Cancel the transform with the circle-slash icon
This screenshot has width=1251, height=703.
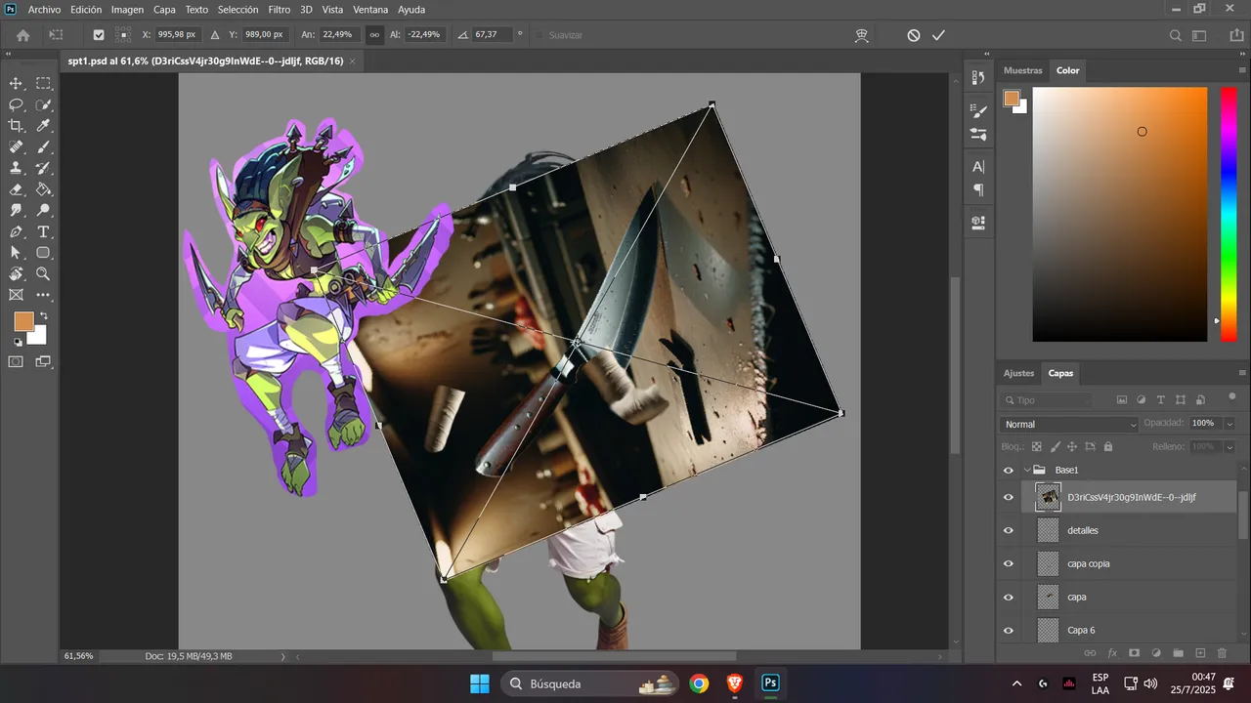pyautogui.click(x=913, y=35)
